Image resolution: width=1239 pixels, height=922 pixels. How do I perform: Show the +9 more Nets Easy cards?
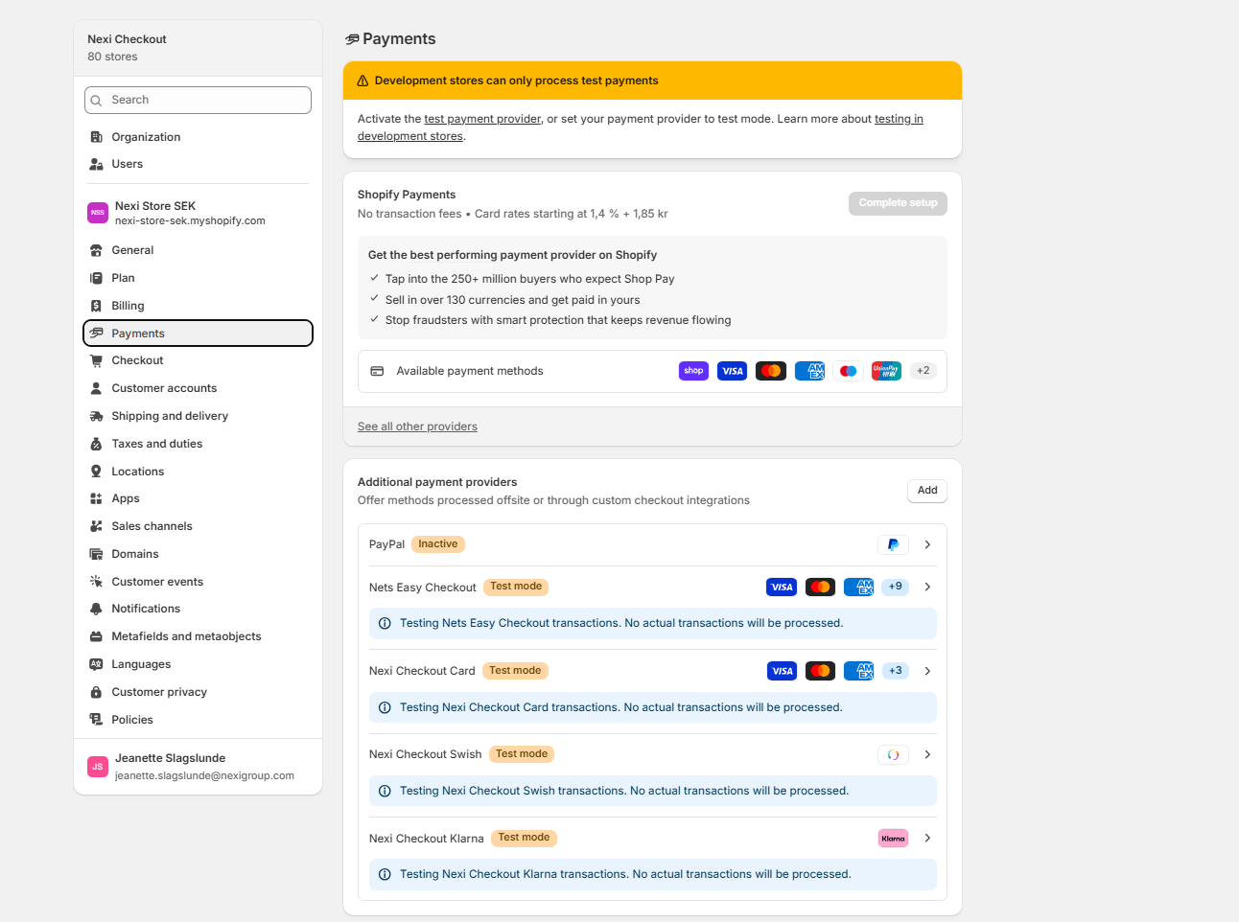(x=895, y=587)
